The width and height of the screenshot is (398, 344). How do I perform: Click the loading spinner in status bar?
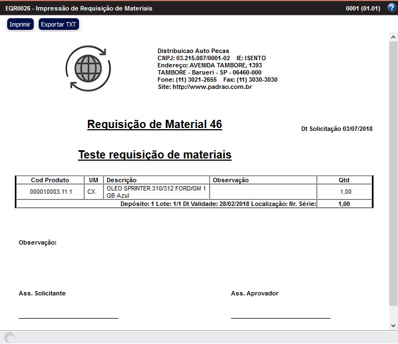(x=9, y=337)
